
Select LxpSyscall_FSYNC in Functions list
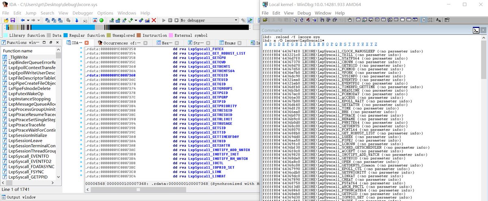coord(27,172)
